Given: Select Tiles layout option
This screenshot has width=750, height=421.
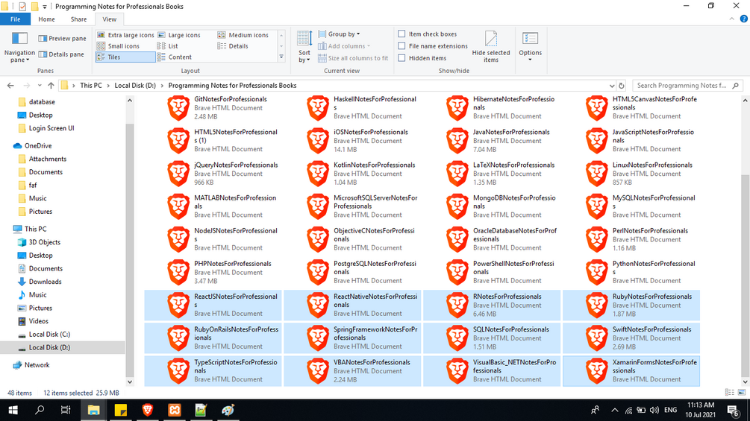Looking at the screenshot, I should click(x=125, y=57).
